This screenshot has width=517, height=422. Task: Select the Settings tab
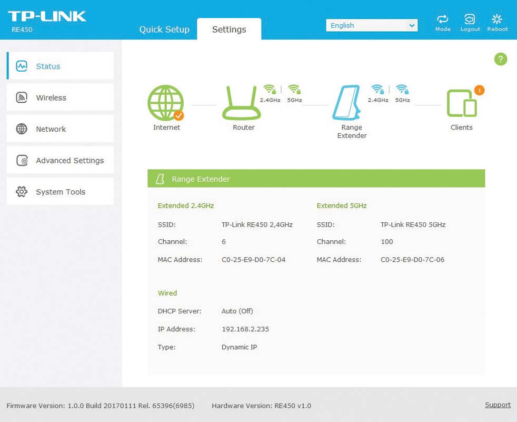click(x=229, y=29)
